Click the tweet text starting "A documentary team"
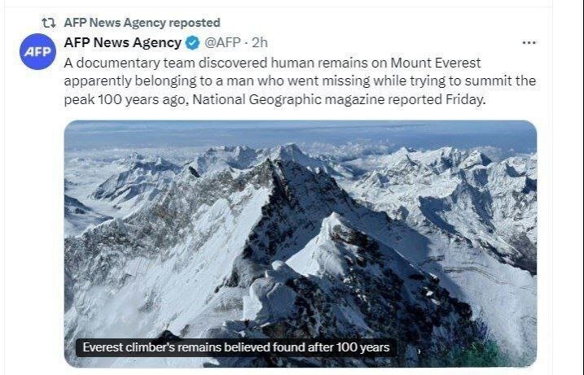This screenshot has height=375, width=584. (163, 63)
